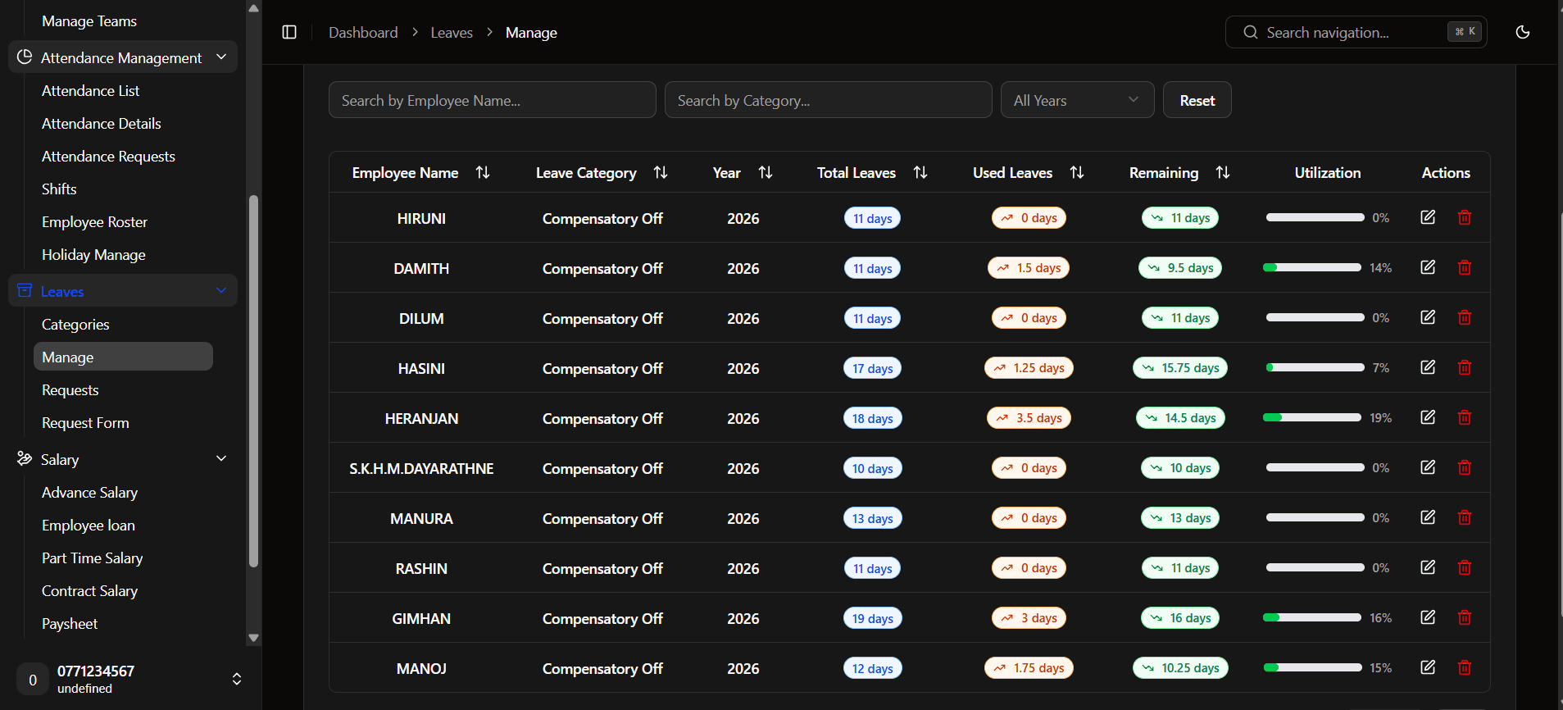
Task: Click Search by Employee Name field
Action: [493, 100]
